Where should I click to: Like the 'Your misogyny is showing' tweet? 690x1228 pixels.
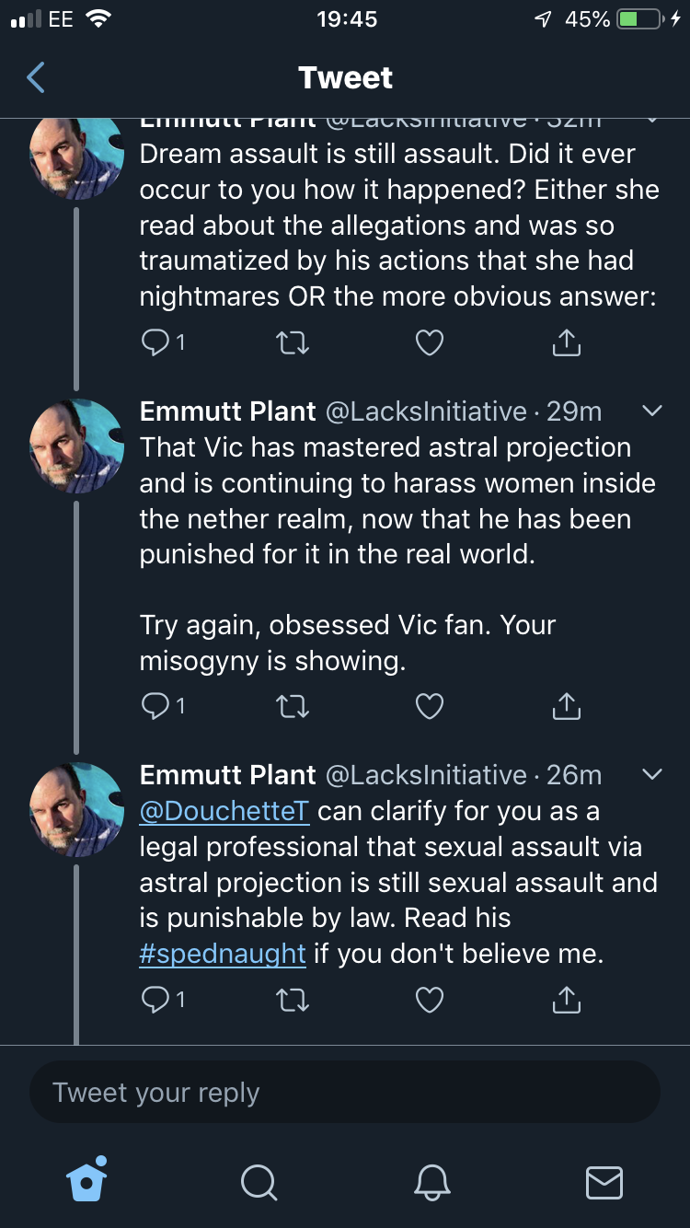[x=430, y=706]
